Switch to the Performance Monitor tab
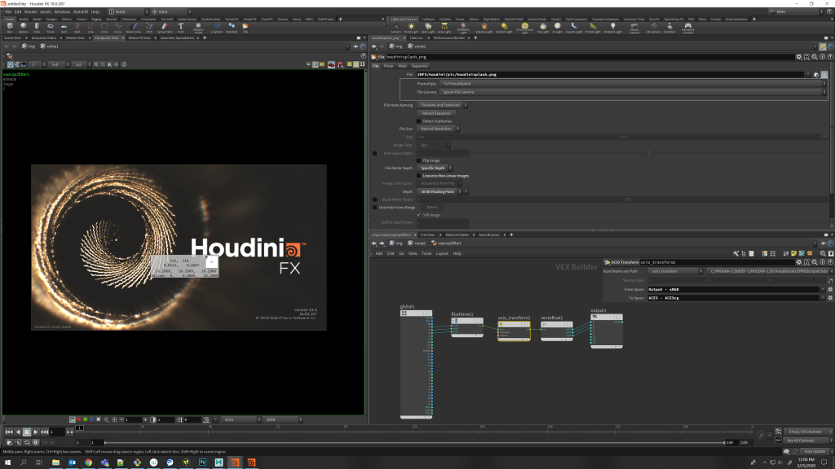Image resolution: width=835 pixels, height=469 pixels. tap(449, 37)
